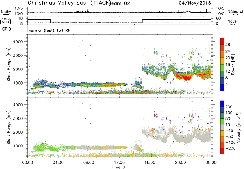Click the solid line sample under 'N.Sky'
Image resolution: width=244 pixels, height=169 pixels.
coord(6,14)
